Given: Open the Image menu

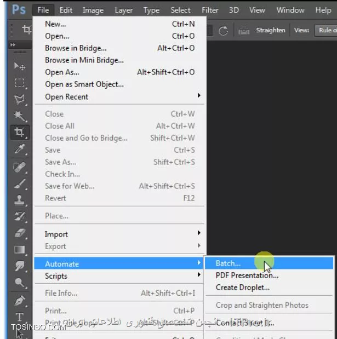Looking at the screenshot, I should [93, 10].
